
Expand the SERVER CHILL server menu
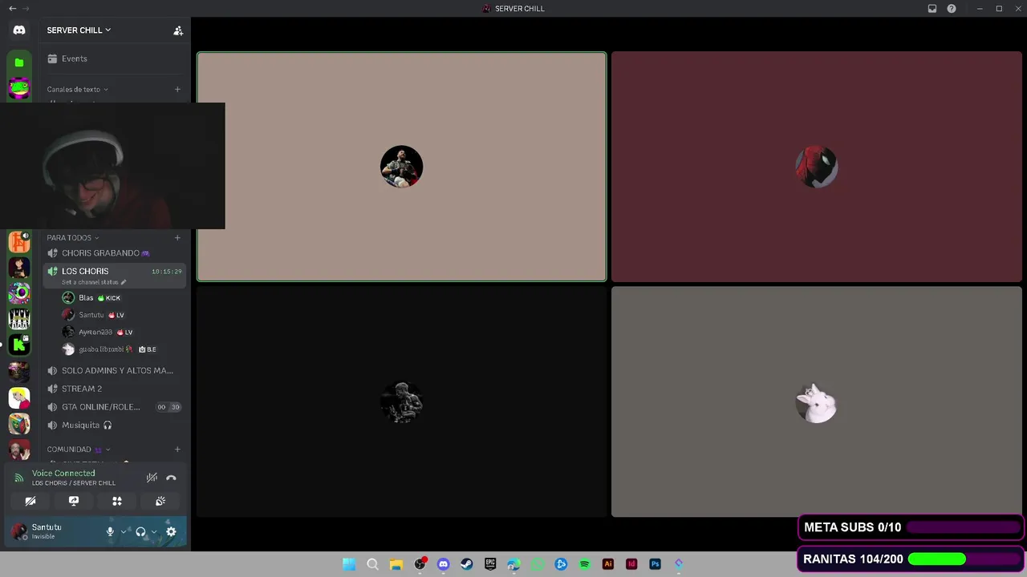[79, 30]
